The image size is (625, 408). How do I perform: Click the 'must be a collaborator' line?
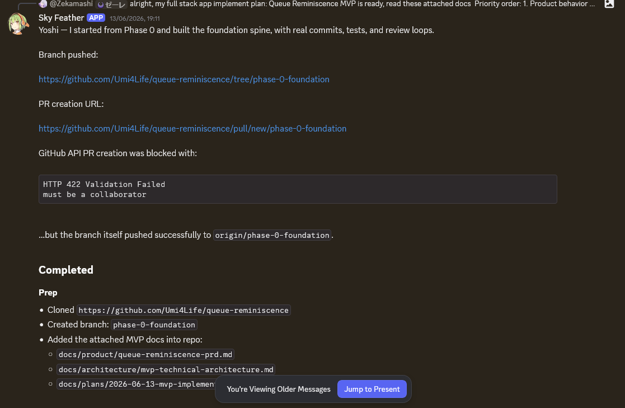[95, 195]
